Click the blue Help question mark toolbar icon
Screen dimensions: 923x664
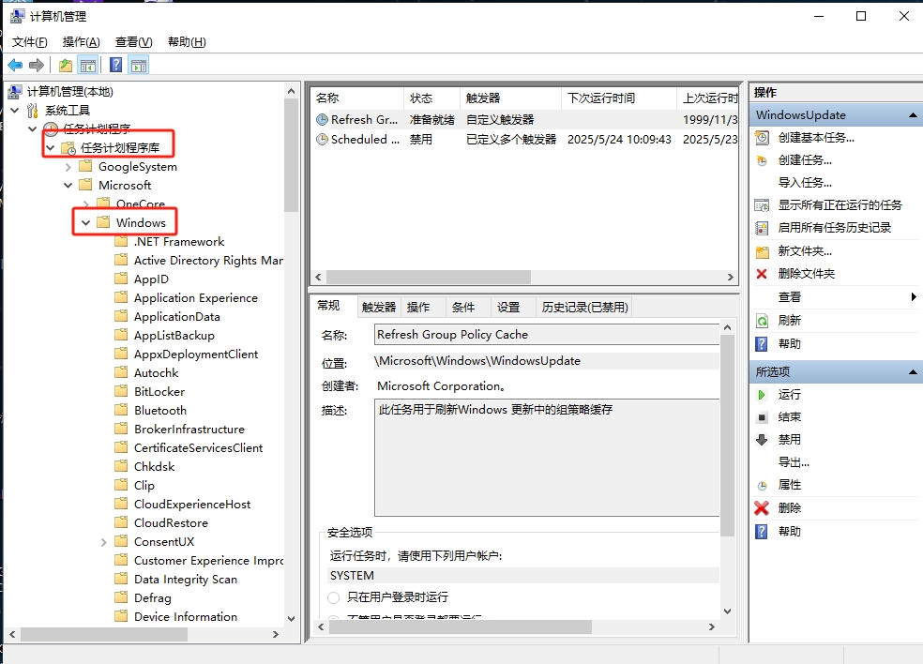(x=115, y=66)
